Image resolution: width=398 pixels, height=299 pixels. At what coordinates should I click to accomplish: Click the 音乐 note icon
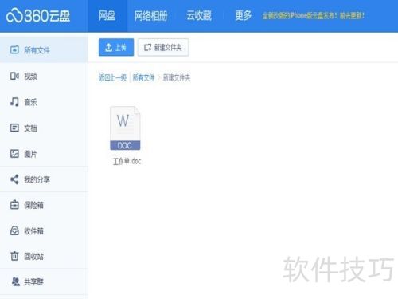point(14,102)
